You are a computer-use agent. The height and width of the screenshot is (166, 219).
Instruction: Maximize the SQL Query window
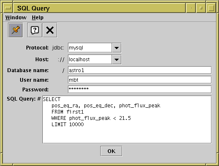[211, 8]
